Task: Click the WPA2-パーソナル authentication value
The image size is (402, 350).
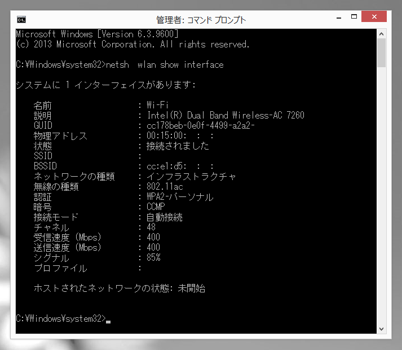Action: (180, 197)
